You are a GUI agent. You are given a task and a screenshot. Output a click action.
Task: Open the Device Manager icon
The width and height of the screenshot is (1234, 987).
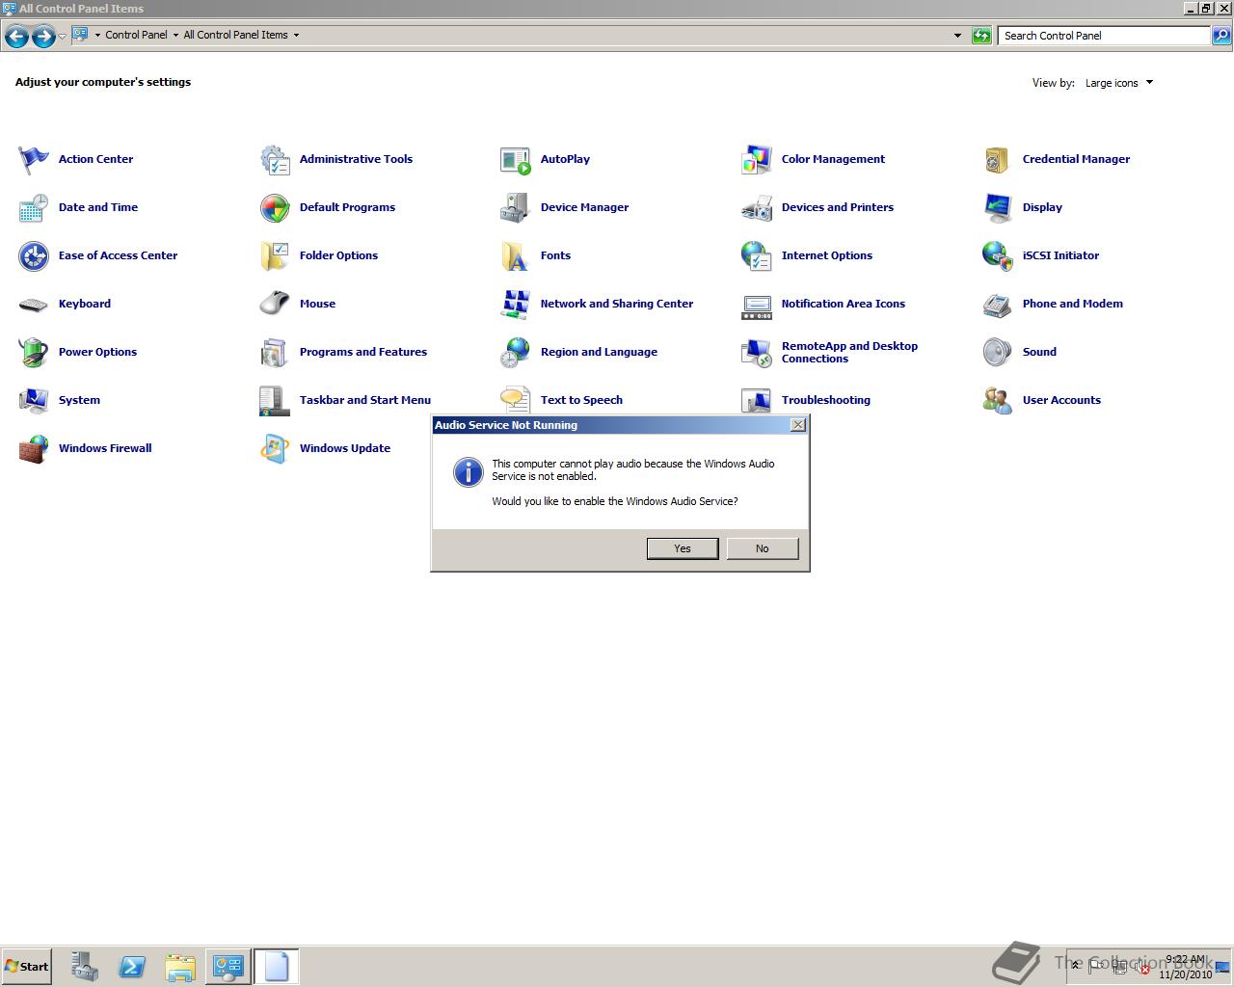click(x=516, y=207)
